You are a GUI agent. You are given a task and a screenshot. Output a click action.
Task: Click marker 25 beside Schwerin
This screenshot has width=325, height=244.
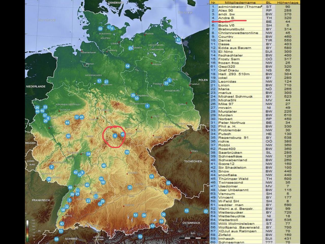(130, 48)
